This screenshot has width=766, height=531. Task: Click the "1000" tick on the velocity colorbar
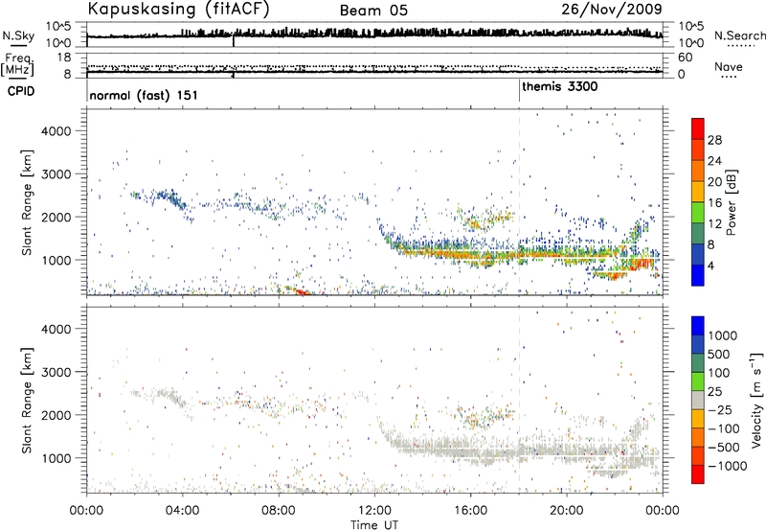pos(723,335)
